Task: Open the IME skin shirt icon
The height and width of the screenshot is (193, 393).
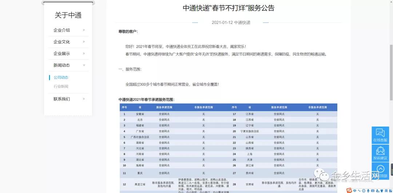Action: (382, 191)
